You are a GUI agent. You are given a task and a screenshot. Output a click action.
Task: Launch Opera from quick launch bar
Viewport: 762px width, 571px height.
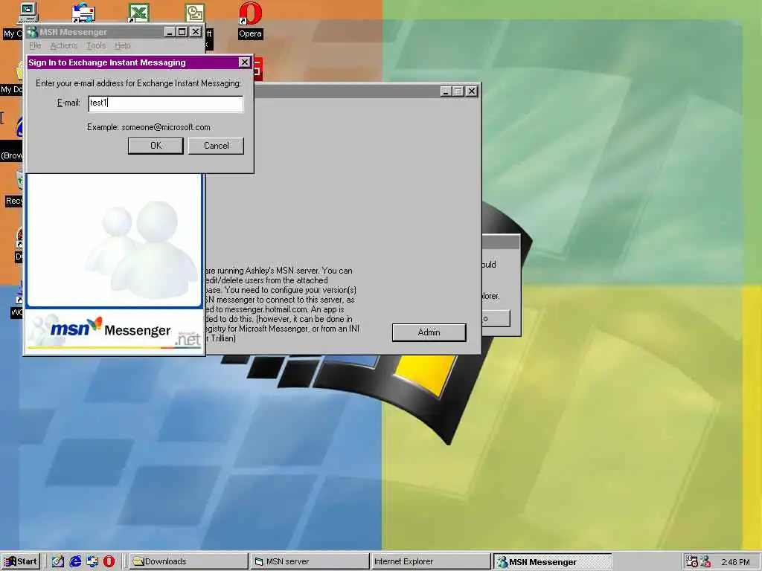point(109,561)
